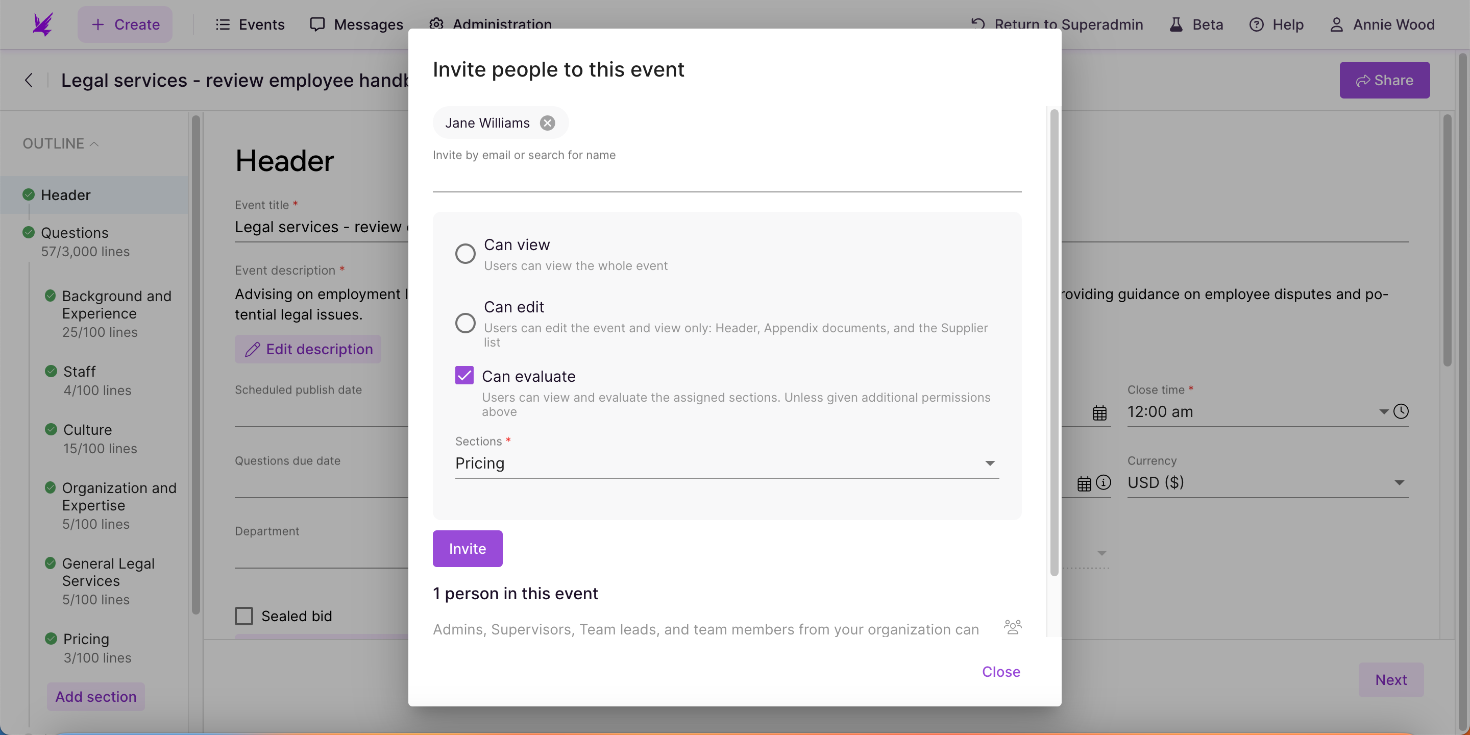Screen dimensions: 1470x735
Task: Click the dialog's vertical scrollbar
Action: pyautogui.click(x=1054, y=342)
